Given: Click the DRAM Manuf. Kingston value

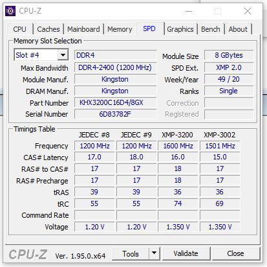Looking at the screenshot, I should (116, 91).
